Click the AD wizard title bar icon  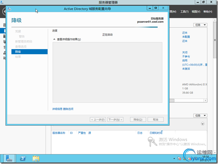click(9, 9)
